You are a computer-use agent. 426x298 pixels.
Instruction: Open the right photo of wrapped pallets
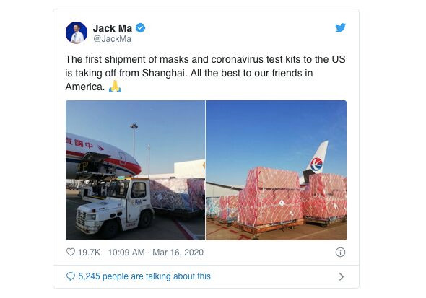[276, 170]
